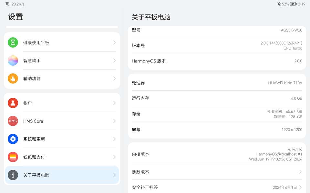This screenshot has width=310, height=193.
Task: Tap the orange 辅助功能 hand icon
Action: coord(13,78)
